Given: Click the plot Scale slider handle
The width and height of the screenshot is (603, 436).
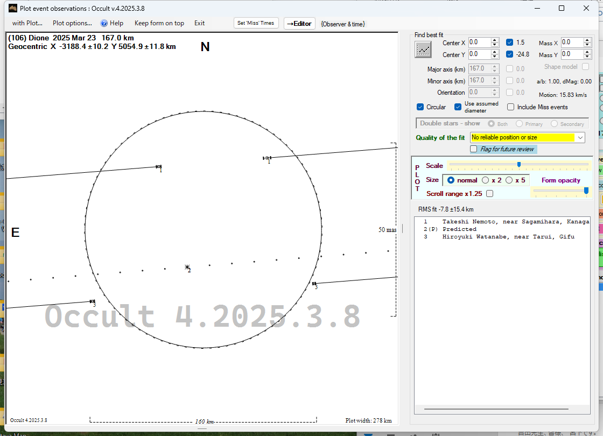Looking at the screenshot, I should pyautogui.click(x=518, y=165).
